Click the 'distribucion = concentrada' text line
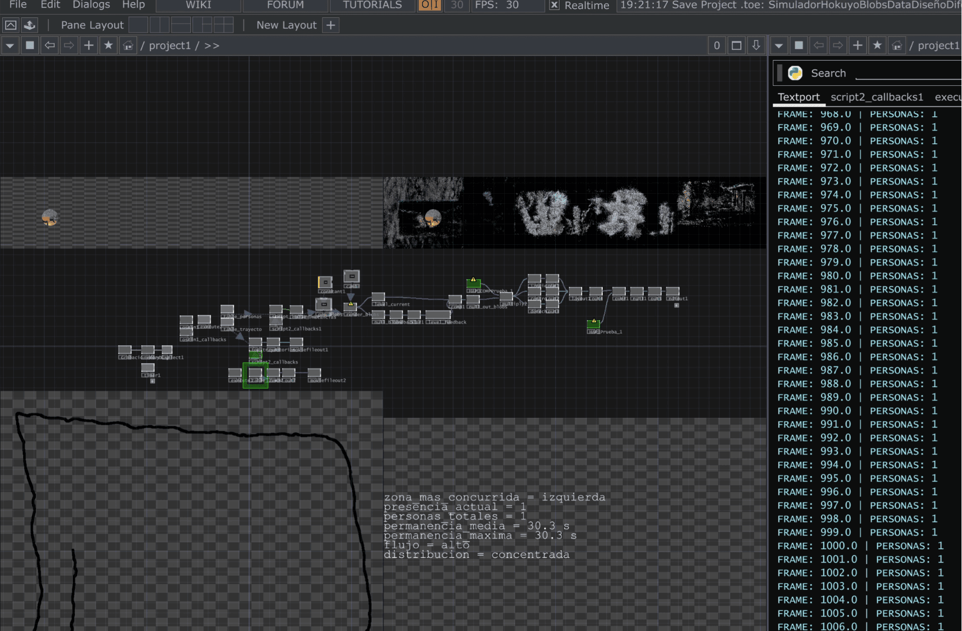 pos(477,555)
